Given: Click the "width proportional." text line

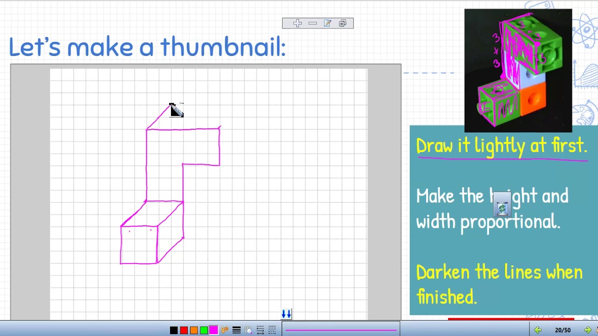Looking at the screenshot, I should click(x=488, y=222).
